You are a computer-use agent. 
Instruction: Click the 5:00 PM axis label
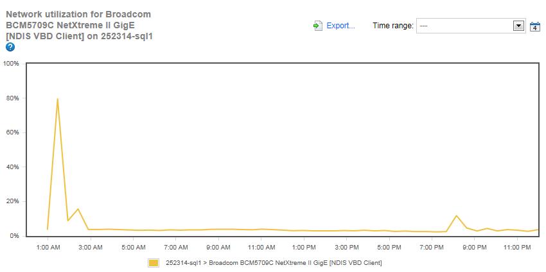pos(389,246)
